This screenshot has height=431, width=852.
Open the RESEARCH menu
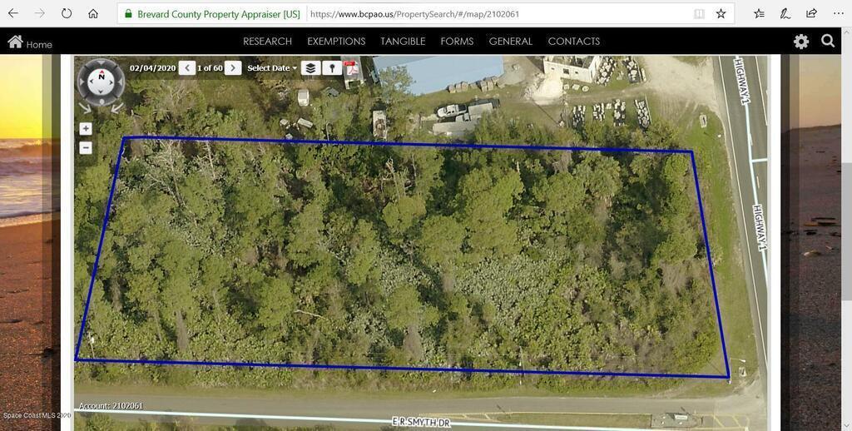(267, 42)
